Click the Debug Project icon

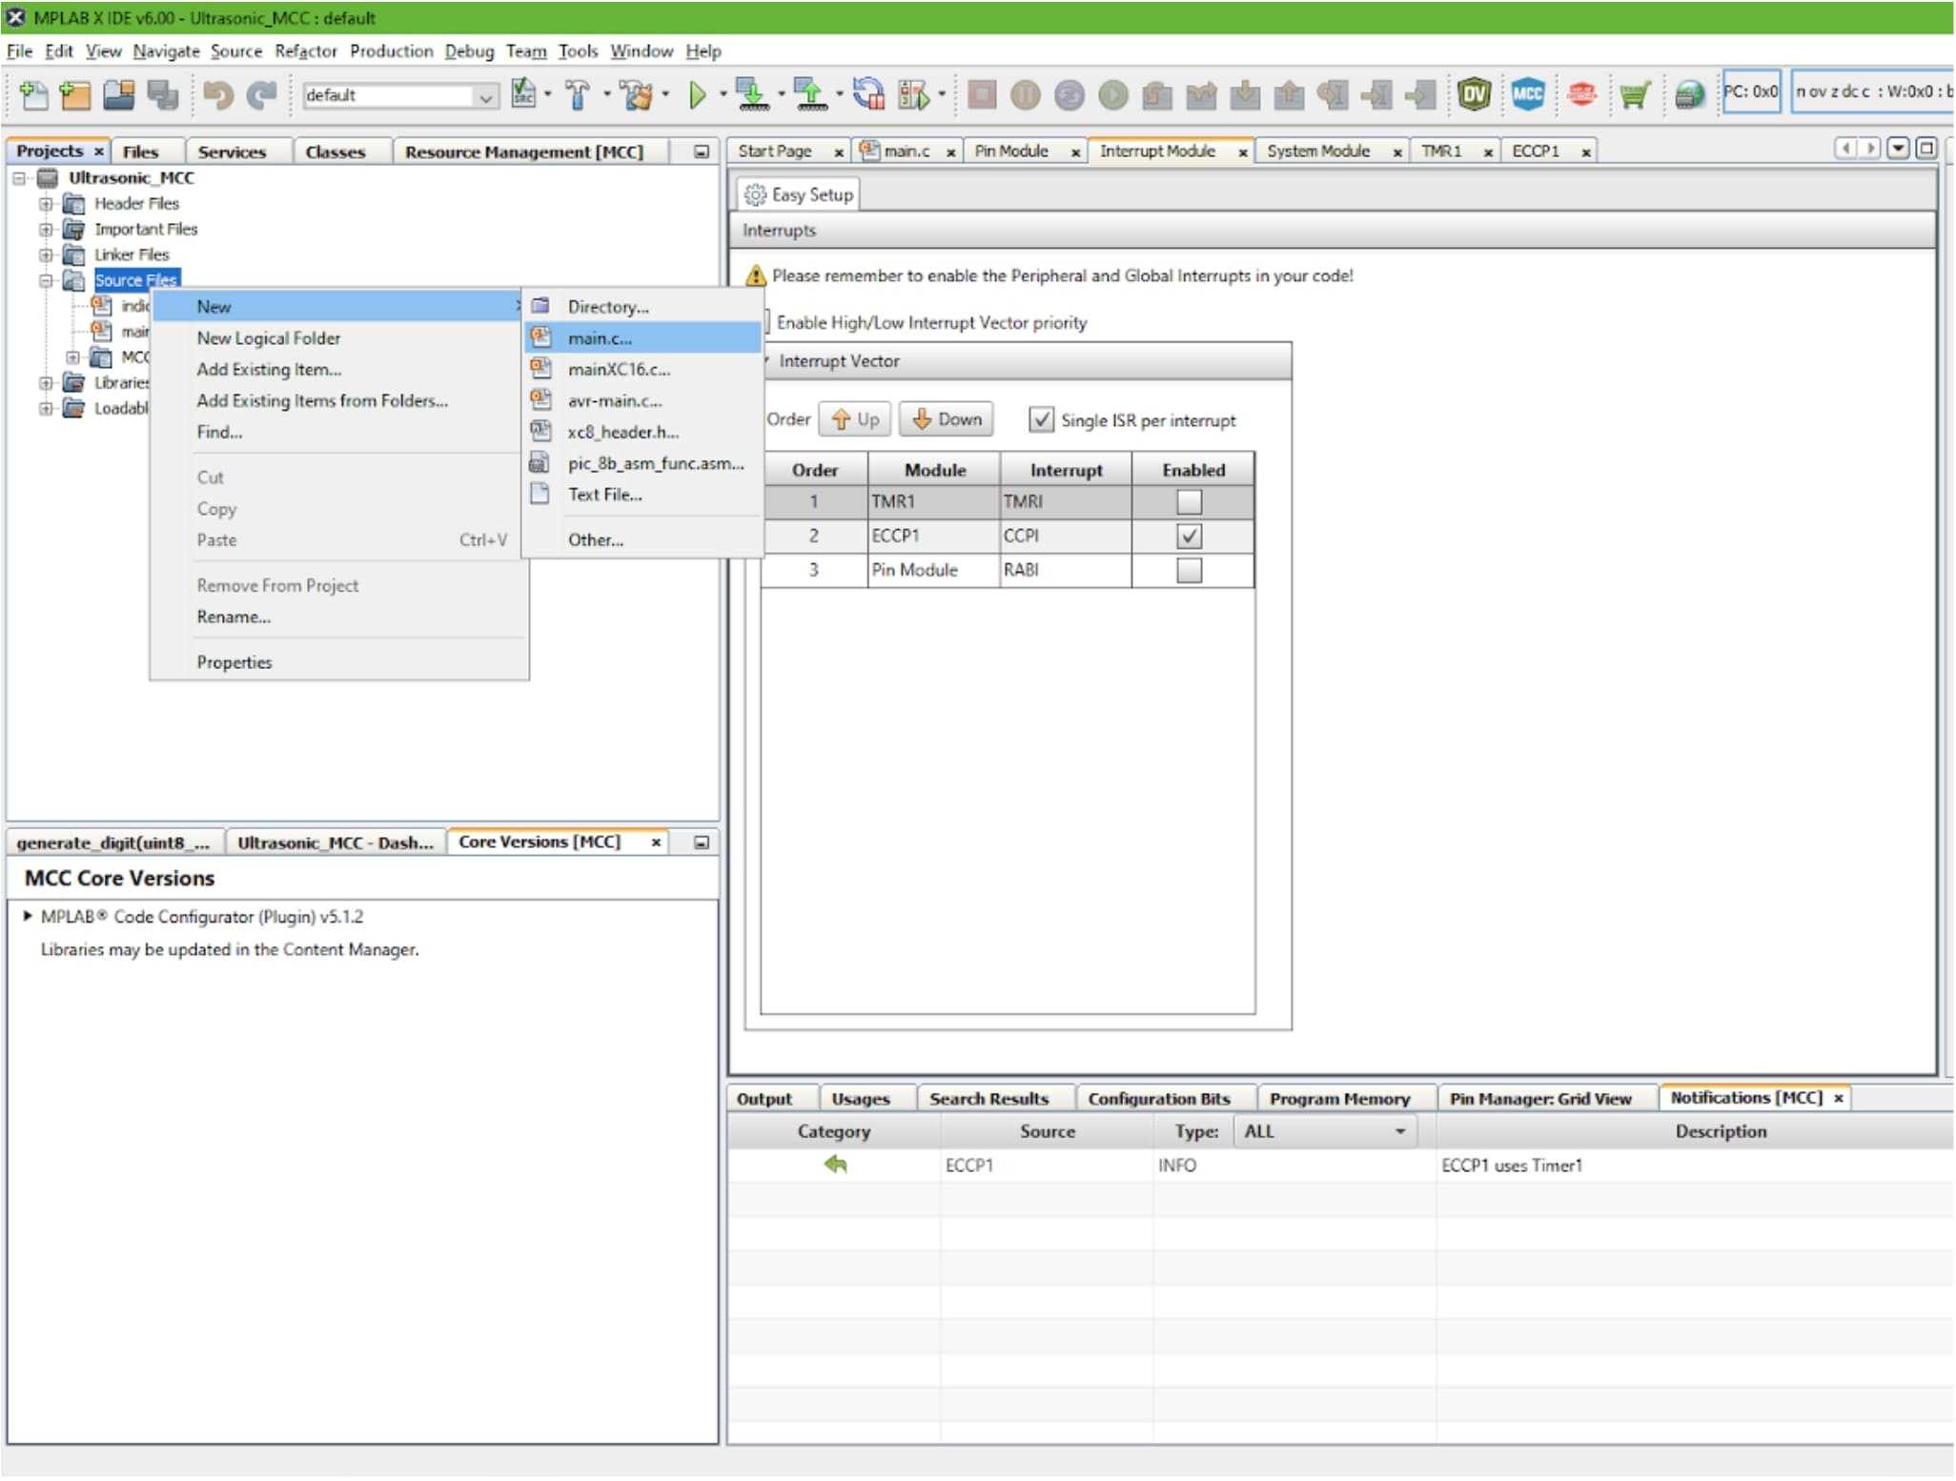(913, 94)
